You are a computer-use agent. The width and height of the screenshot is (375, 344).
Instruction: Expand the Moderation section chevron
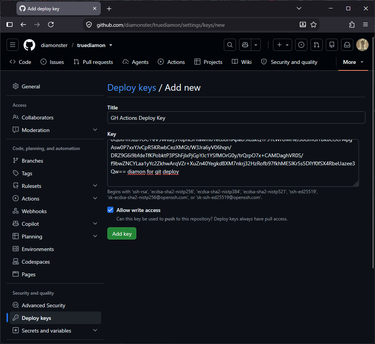[x=95, y=130]
